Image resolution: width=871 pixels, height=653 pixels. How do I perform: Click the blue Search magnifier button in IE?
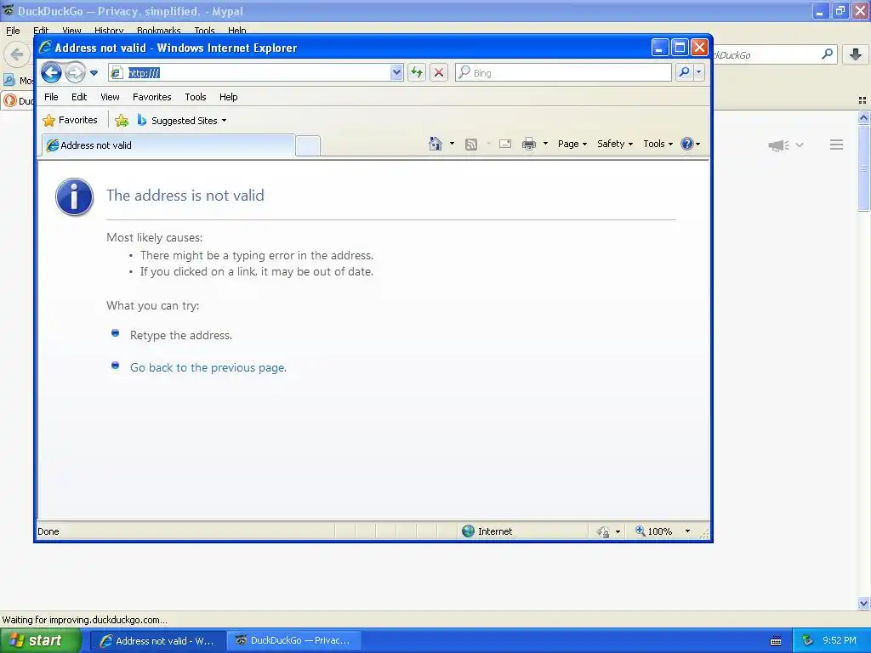pos(685,73)
